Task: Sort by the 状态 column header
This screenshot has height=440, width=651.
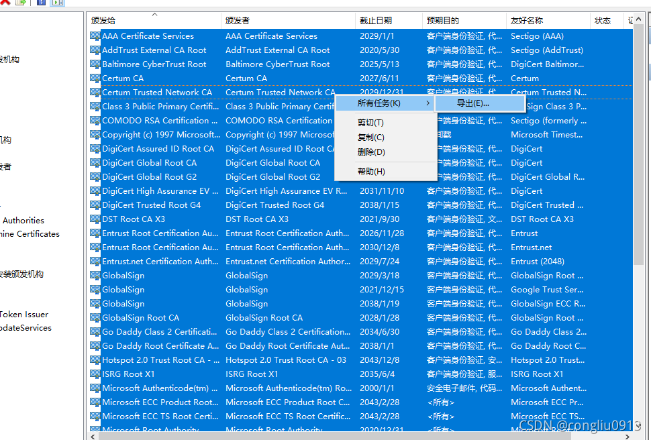Action: pyautogui.click(x=607, y=21)
